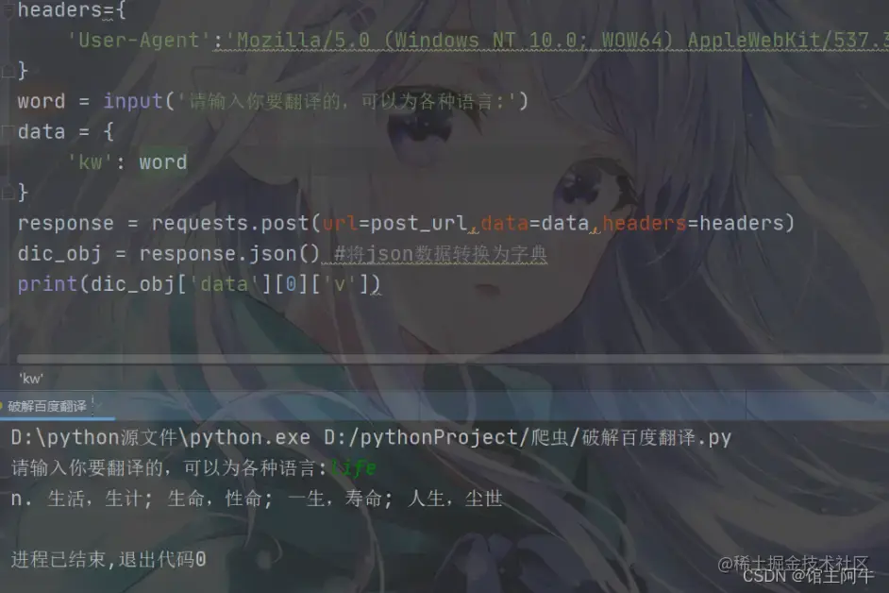The width and height of the screenshot is (889, 593).
Task: Click requests.post in the response line
Action: click(230, 224)
